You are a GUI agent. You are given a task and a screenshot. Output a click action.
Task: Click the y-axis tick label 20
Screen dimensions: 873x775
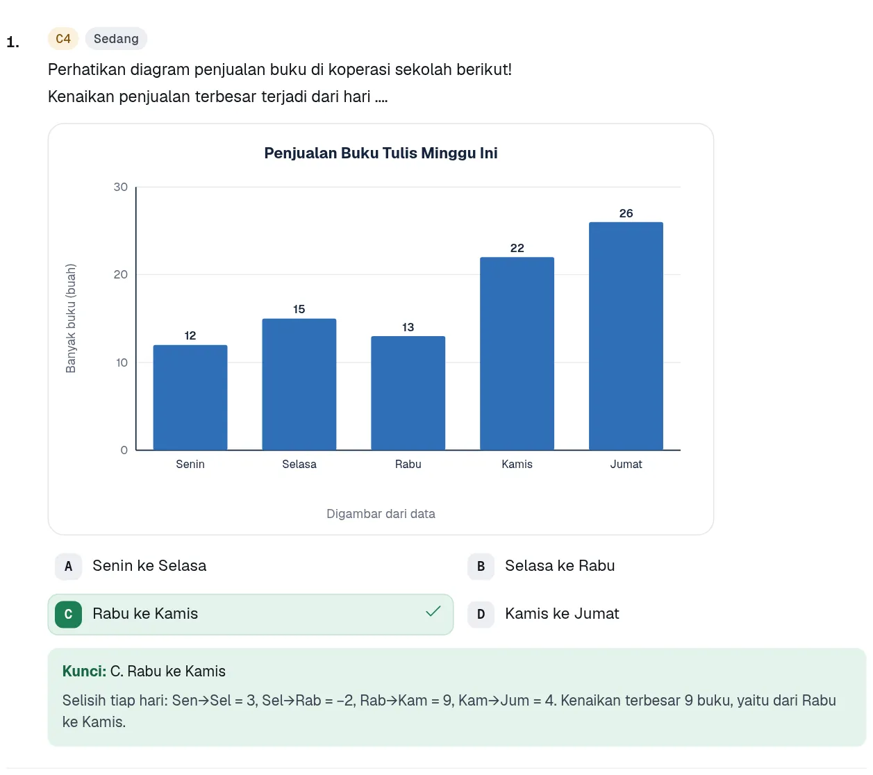pyautogui.click(x=121, y=274)
